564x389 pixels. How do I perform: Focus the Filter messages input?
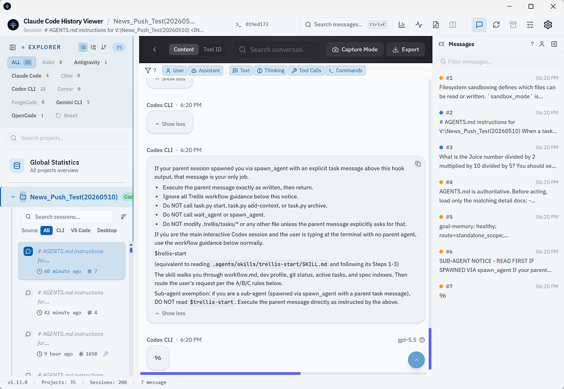498,62
